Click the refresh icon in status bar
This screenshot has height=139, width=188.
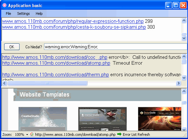click(32, 134)
